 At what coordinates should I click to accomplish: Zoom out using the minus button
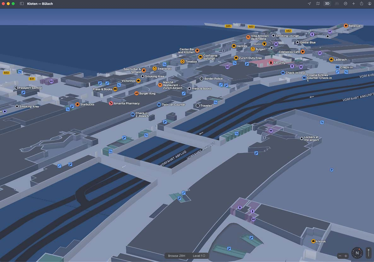(340, 256)
